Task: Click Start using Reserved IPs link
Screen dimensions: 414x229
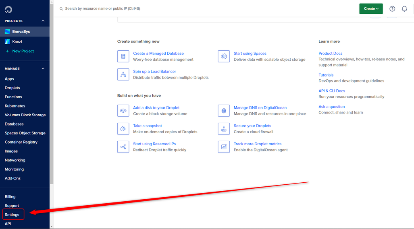Action: click(x=154, y=144)
